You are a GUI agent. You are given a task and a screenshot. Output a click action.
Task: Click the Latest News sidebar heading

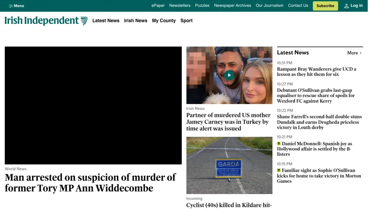point(293,53)
